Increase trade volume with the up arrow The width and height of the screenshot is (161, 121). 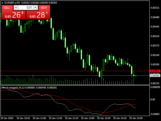(36, 8)
